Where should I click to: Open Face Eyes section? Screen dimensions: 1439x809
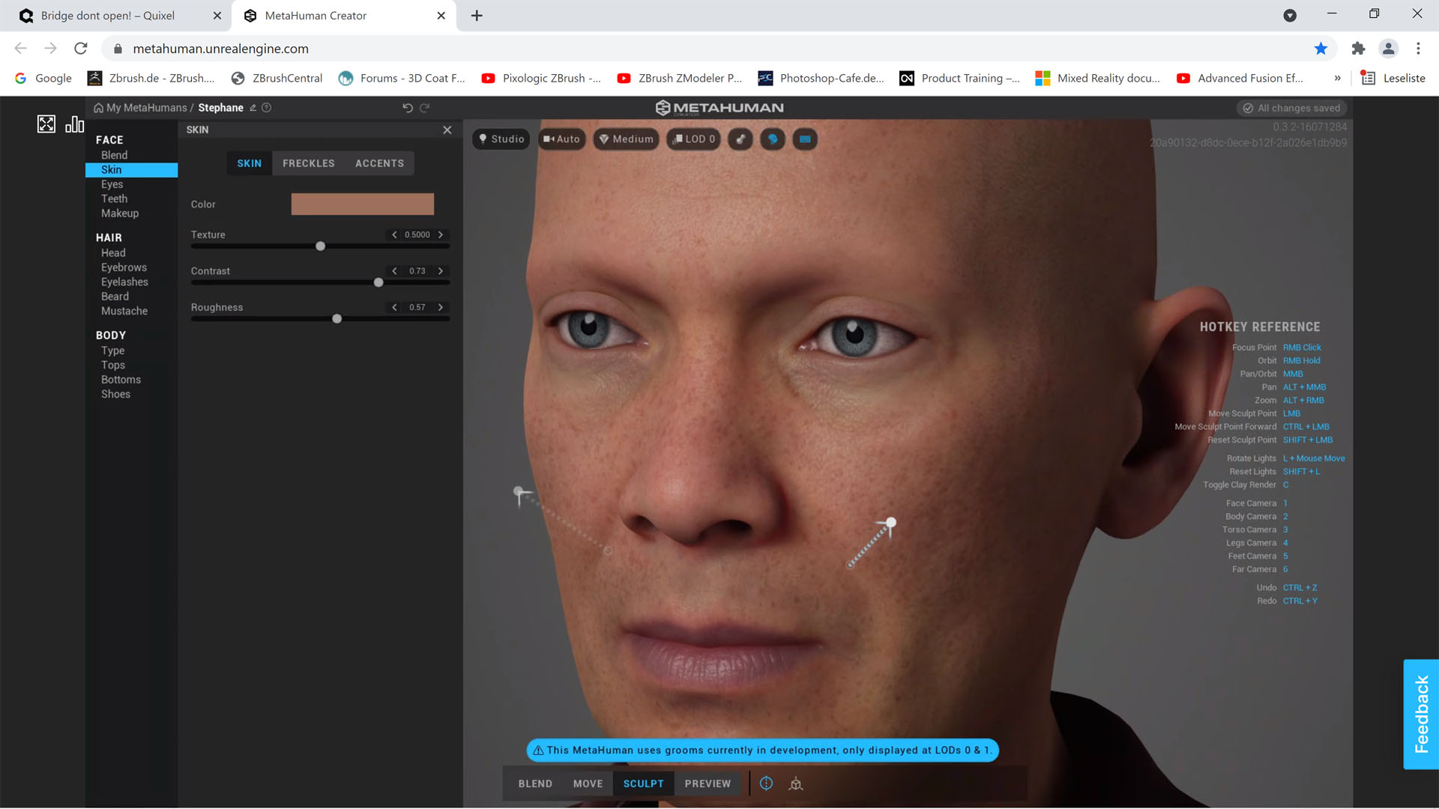tap(112, 184)
